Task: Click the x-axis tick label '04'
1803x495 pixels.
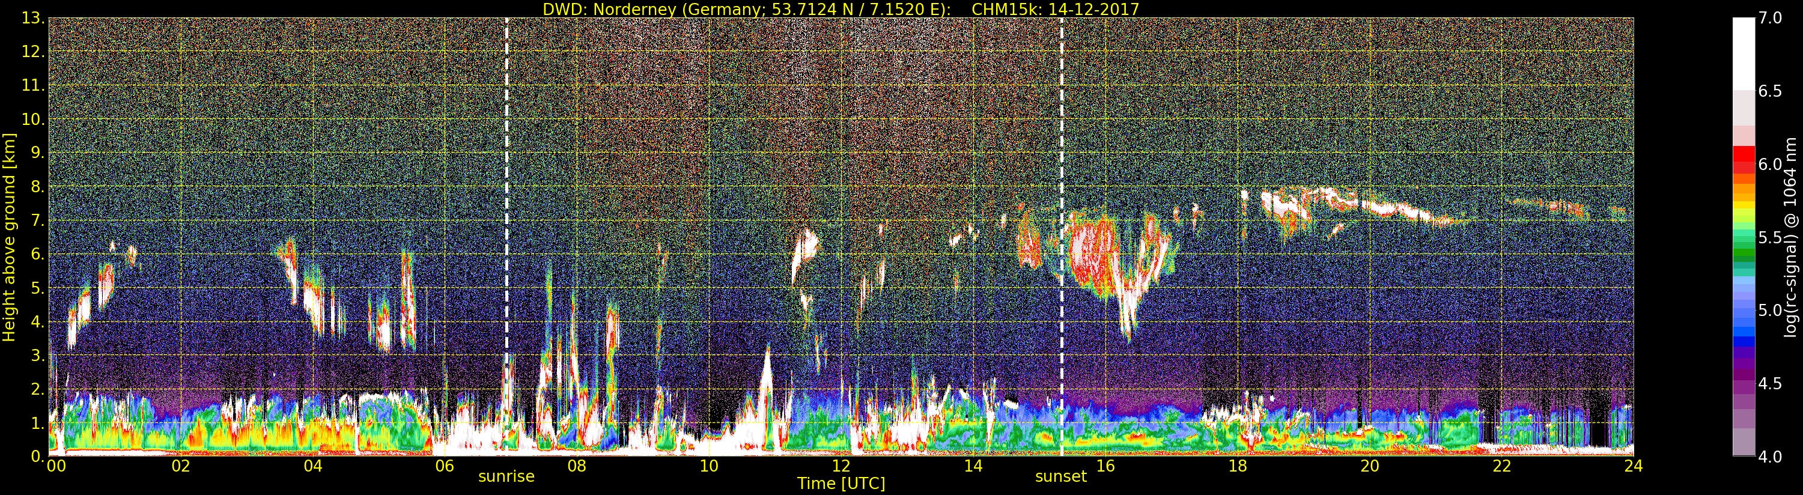Action: (x=313, y=466)
